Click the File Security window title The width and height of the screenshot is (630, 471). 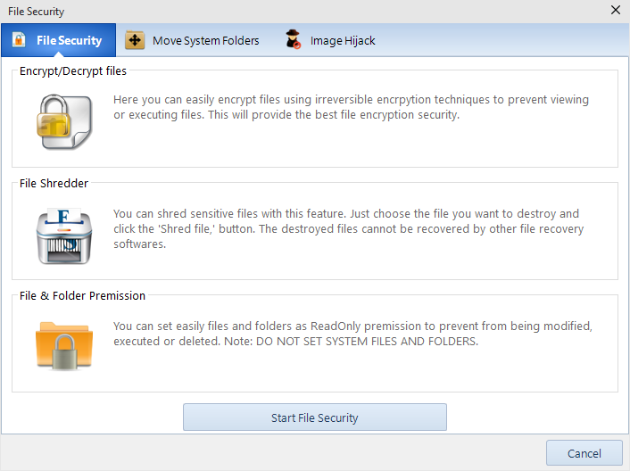[37, 12]
